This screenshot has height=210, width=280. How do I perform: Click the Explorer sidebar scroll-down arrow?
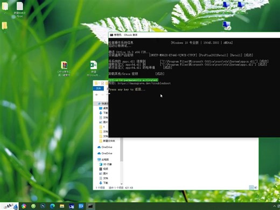(x=122, y=184)
